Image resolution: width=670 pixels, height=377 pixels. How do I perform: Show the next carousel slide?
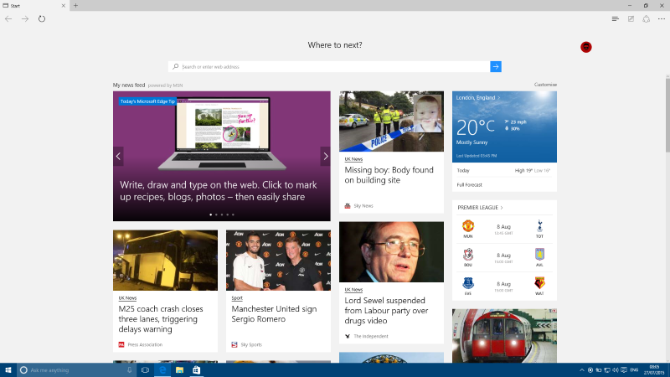326,157
